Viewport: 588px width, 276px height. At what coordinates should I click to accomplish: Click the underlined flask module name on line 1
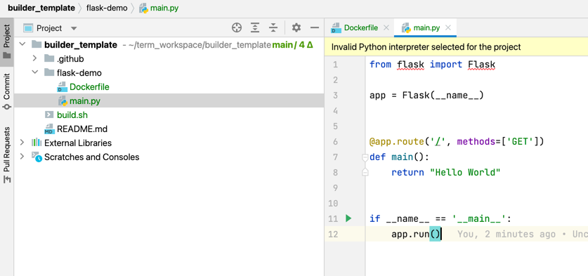[x=410, y=65]
